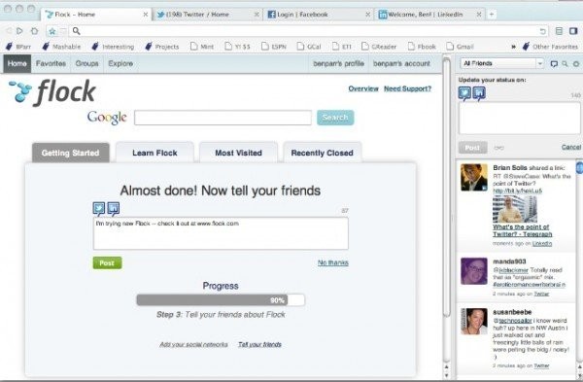This screenshot has width=583, height=382.
Task: Toggle LinkedIn icon in the sidebar status update
Action: click(x=479, y=93)
